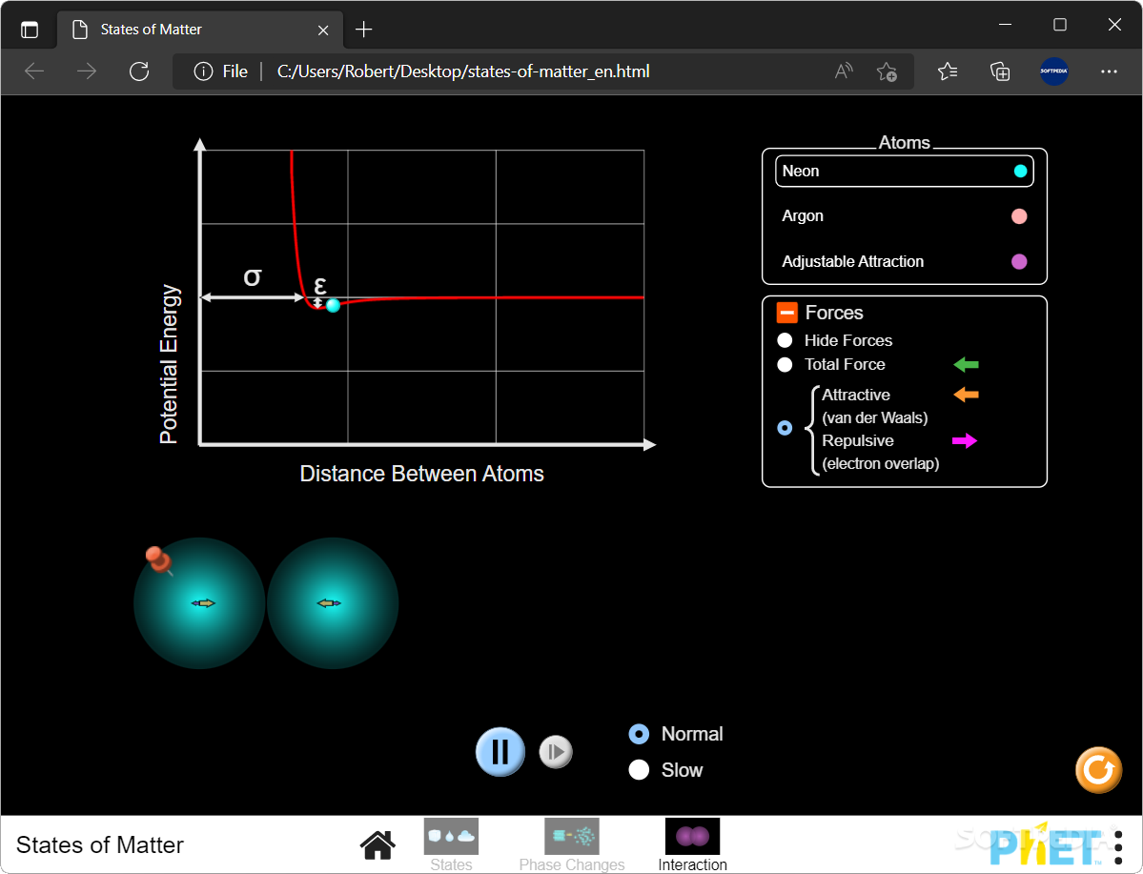Open the browser profile avatar
This screenshot has width=1143, height=874.
click(1054, 71)
